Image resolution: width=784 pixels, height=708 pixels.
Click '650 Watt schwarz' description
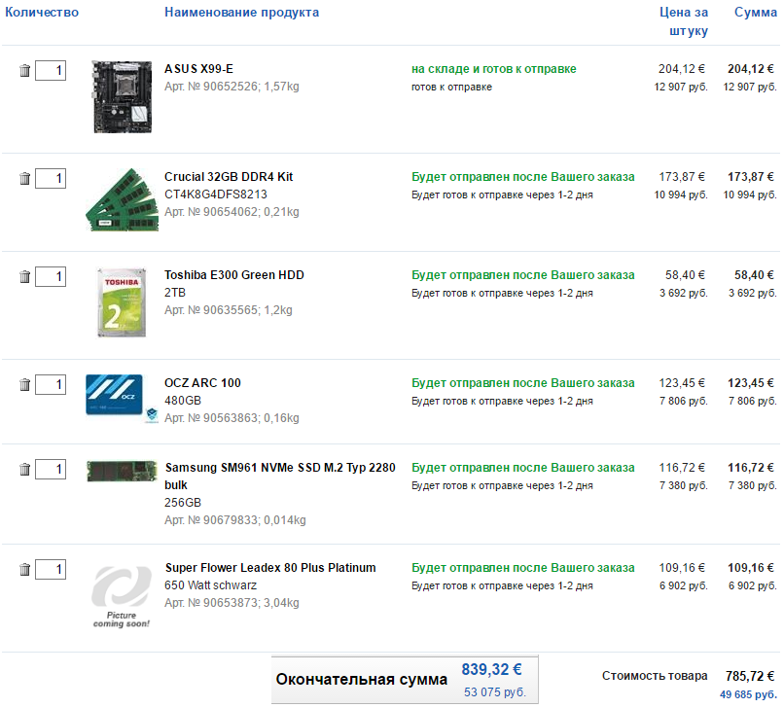(210, 585)
